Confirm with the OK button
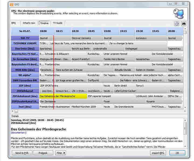This screenshot has height=161, width=194. click(177, 153)
